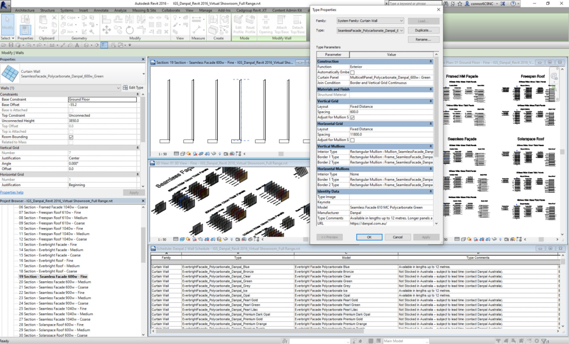Click the Delete X icon in Modify panel
Screen dimensions: 569x344
pyautogui.click(x=166, y=32)
